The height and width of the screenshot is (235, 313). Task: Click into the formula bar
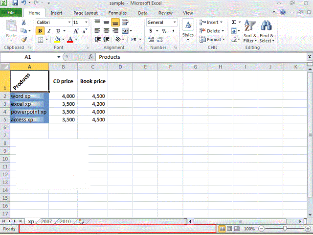point(201,57)
